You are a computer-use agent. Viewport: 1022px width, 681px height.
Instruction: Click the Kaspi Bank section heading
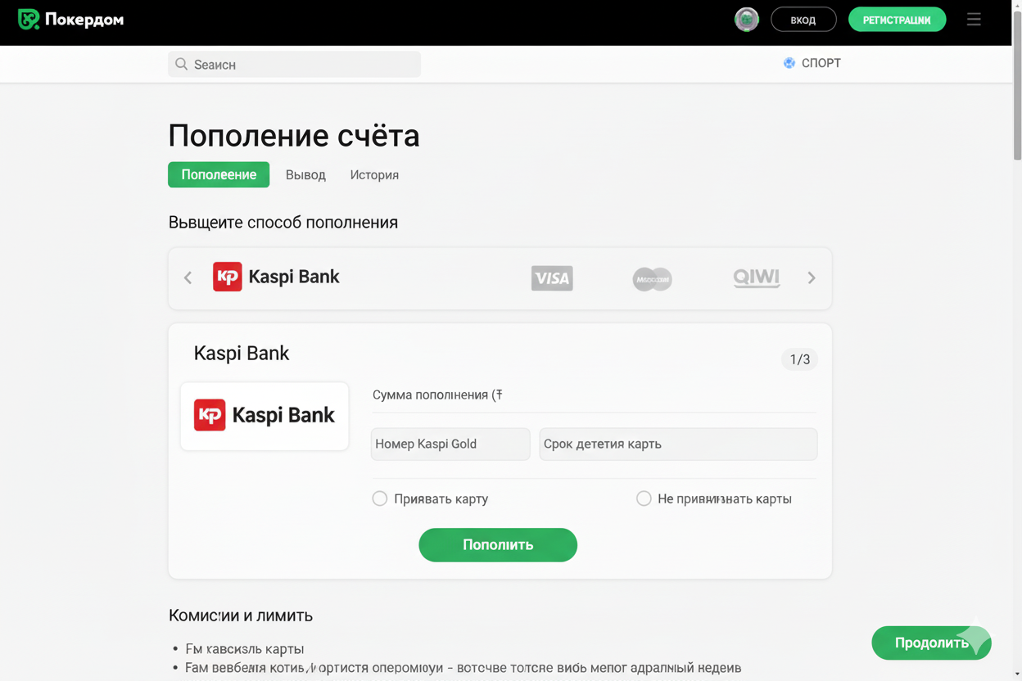tap(242, 354)
